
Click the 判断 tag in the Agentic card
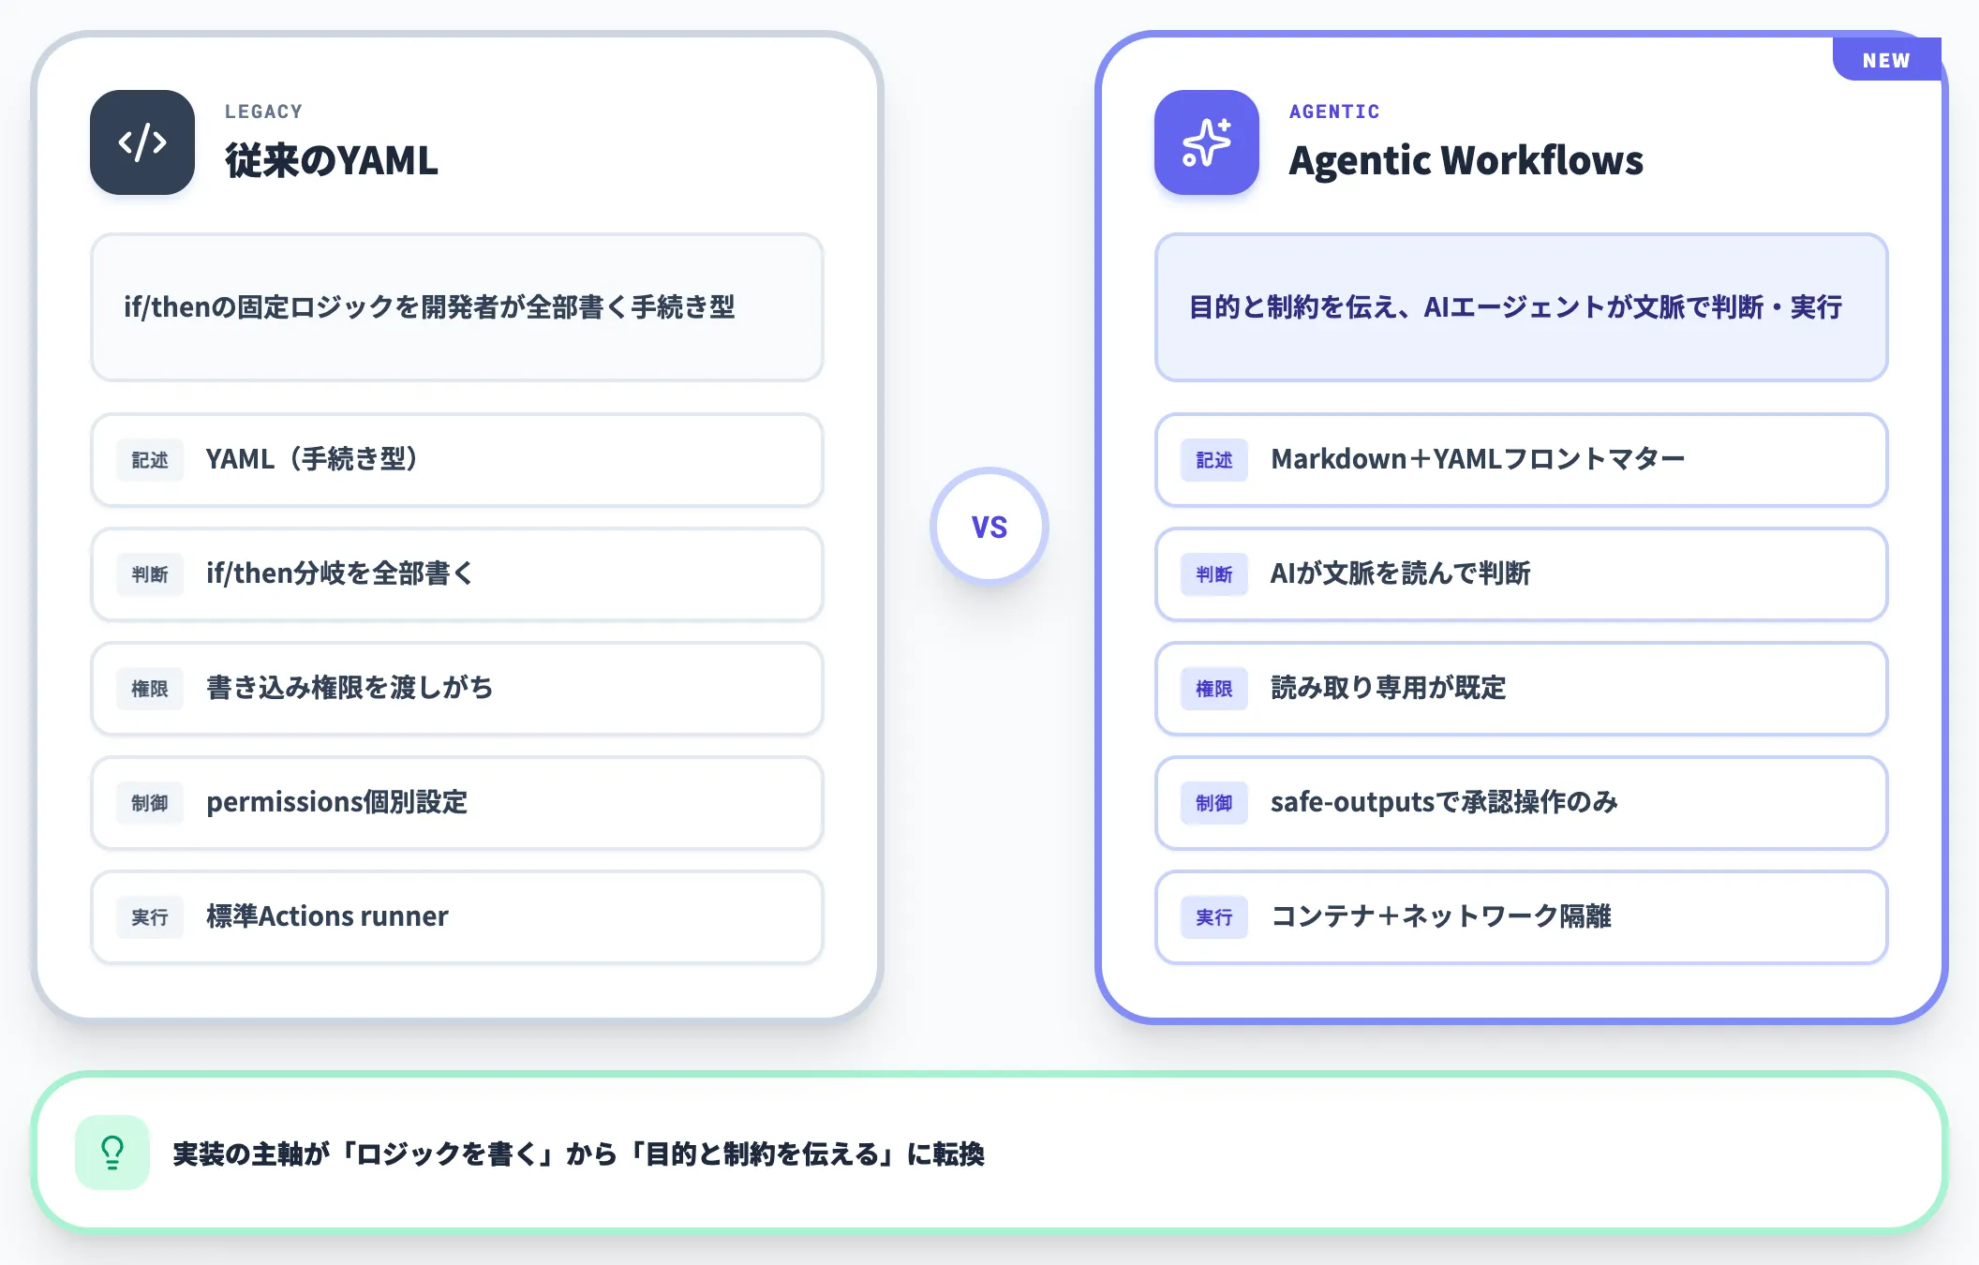pos(1214,574)
